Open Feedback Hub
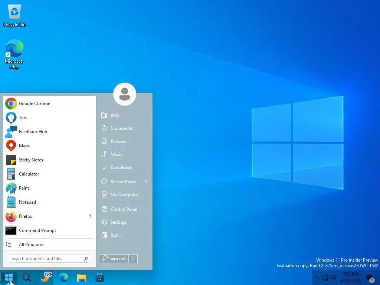Viewport: 380px width, 285px height. point(50,132)
